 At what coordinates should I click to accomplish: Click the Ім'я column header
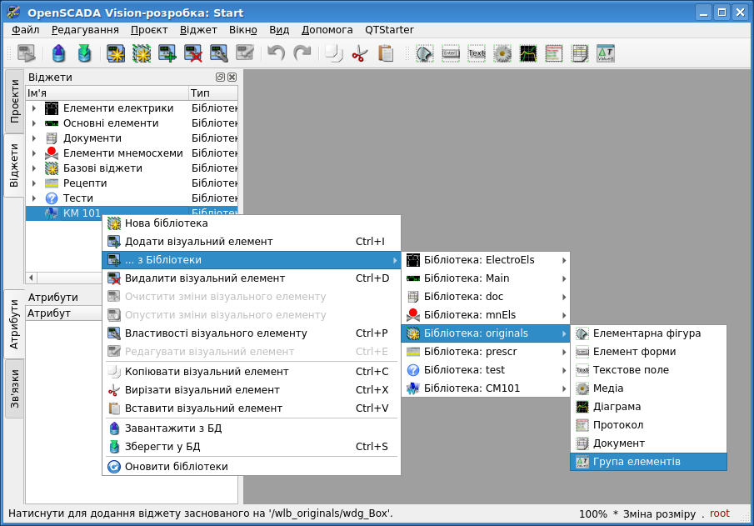pyautogui.click(x=107, y=93)
